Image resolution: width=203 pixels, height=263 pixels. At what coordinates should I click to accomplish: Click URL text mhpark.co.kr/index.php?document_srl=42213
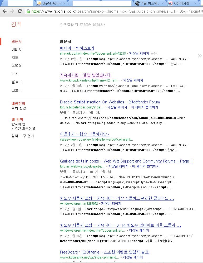tap(93, 53)
